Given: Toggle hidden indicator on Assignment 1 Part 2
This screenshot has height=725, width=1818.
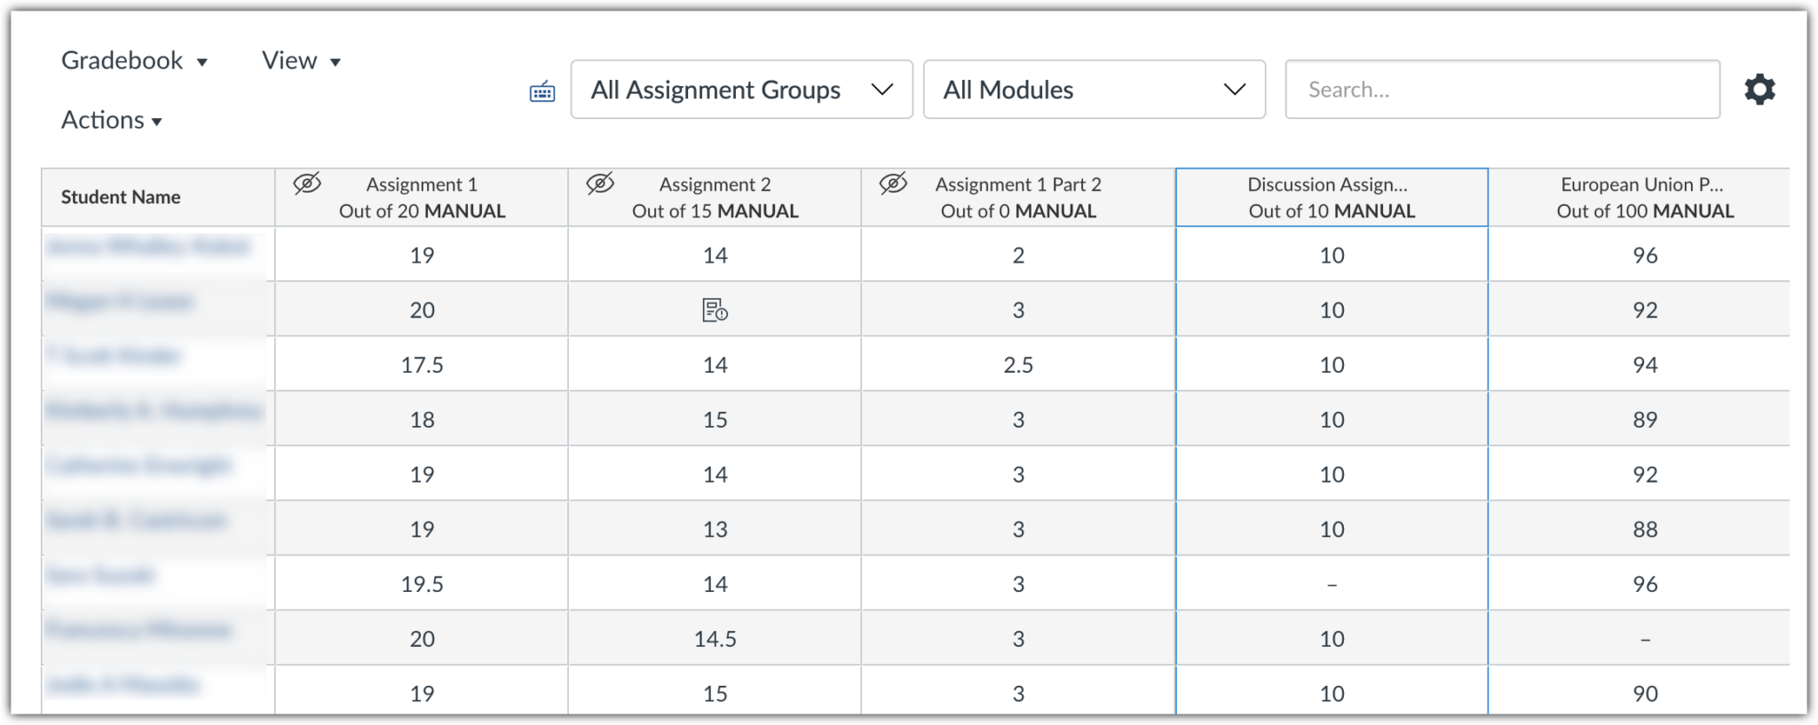Looking at the screenshot, I should (x=893, y=184).
